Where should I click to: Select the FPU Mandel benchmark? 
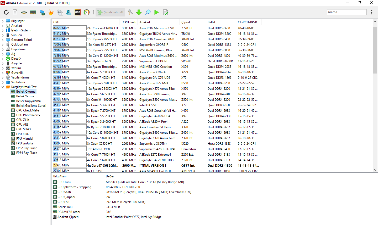25,139
